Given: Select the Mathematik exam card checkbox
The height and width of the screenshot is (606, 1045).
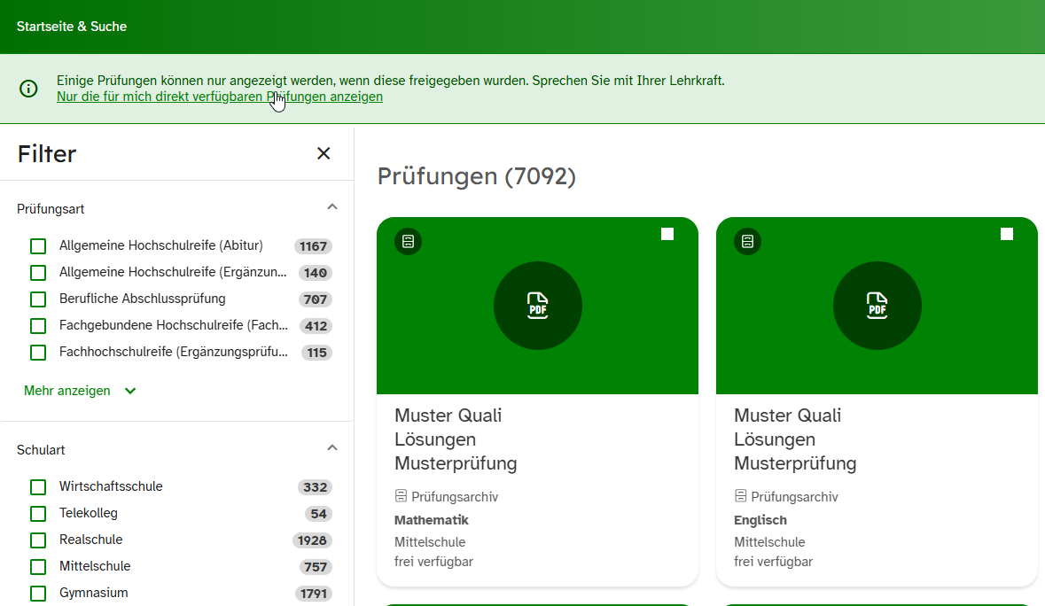Looking at the screenshot, I should coord(667,234).
